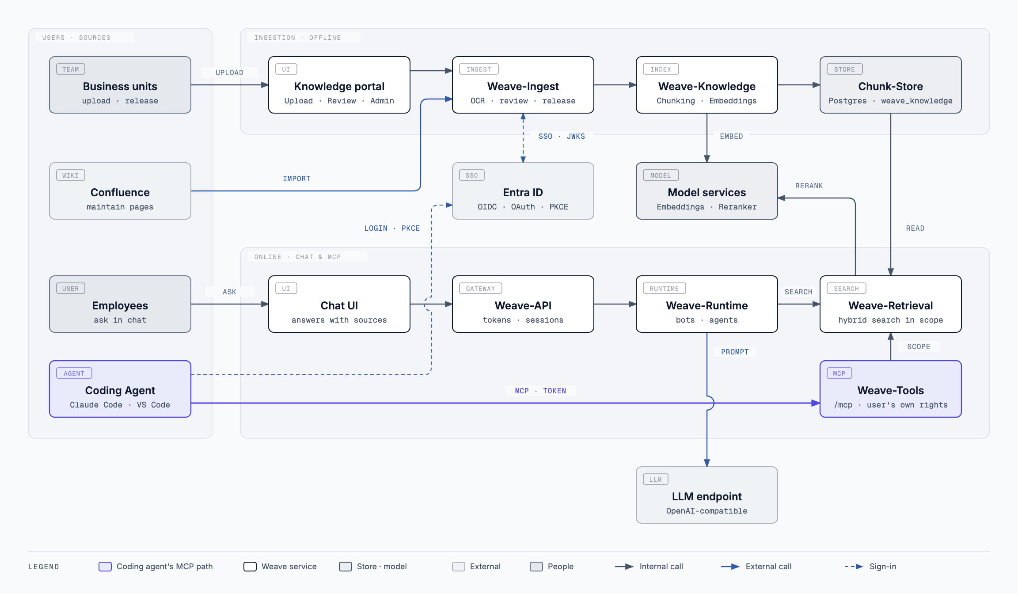Click the Chunk-Store node

coord(891,85)
